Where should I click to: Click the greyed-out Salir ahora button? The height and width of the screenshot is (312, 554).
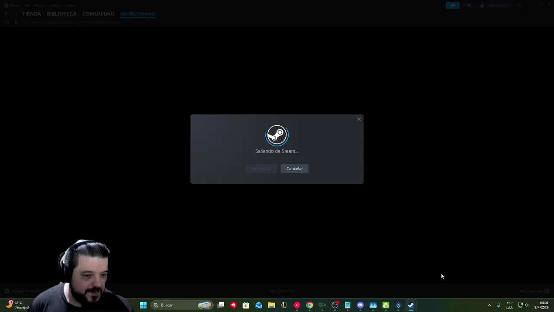(x=261, y=169)
